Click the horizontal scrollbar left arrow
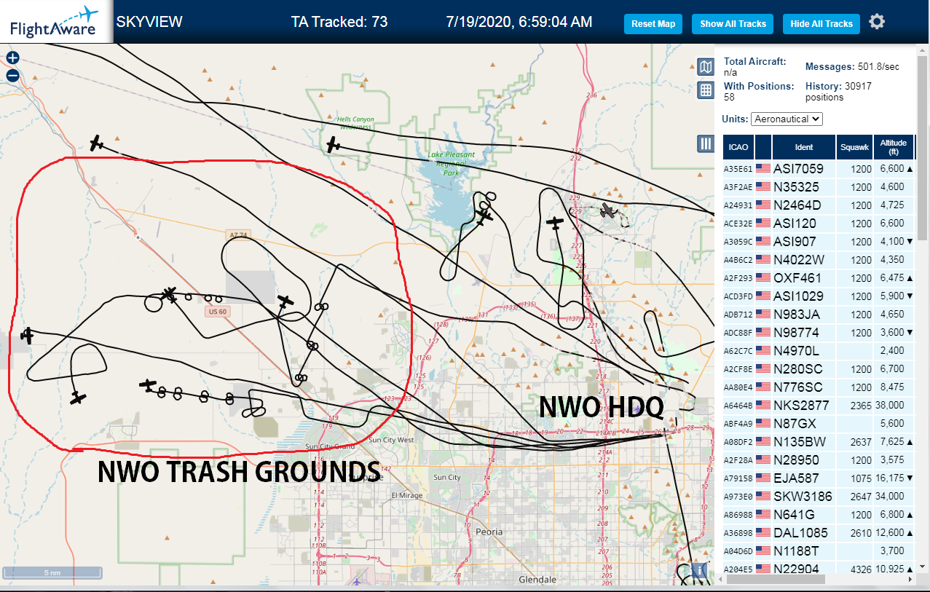 [x=720, y=579]
